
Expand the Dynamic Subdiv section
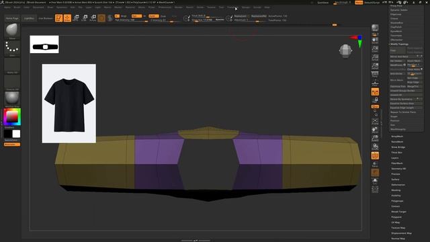coord(399,10)
